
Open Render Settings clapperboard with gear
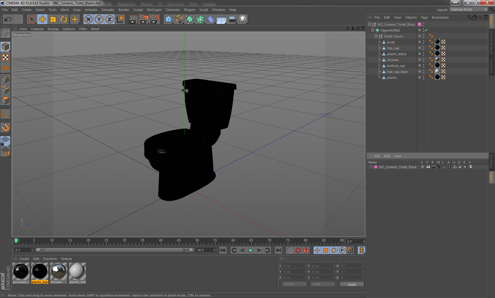coord(155,19)
